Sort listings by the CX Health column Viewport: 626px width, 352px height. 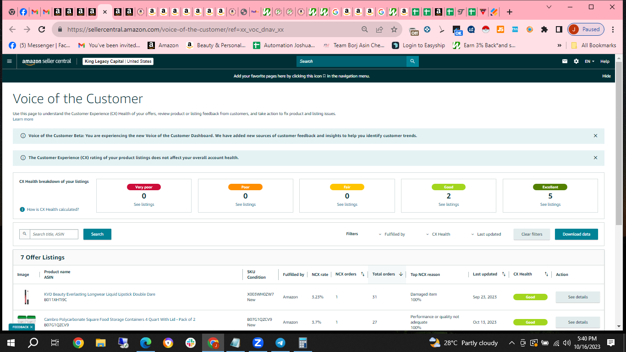546,274
